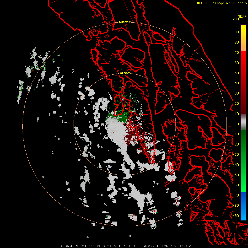This screenshot has width=248, height=248.
Task: Click the 30 value on the velocity scale
Action: tap(237, 93)
